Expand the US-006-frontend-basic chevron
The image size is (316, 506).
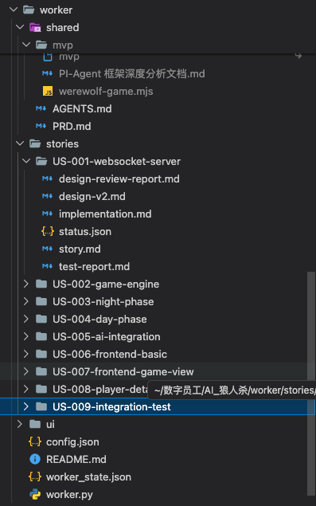[26, 354]
